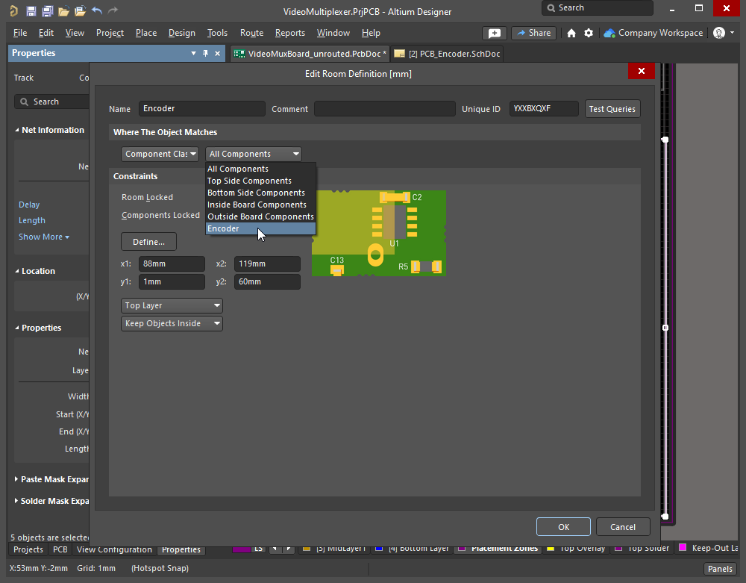Open the user account dropdown arrow
The image size is (746, 583).
[733, 33]
